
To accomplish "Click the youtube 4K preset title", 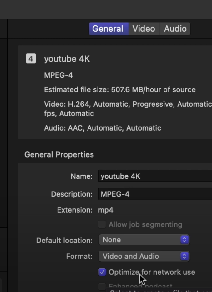I will pyautogui.click(x=67, y=59).
